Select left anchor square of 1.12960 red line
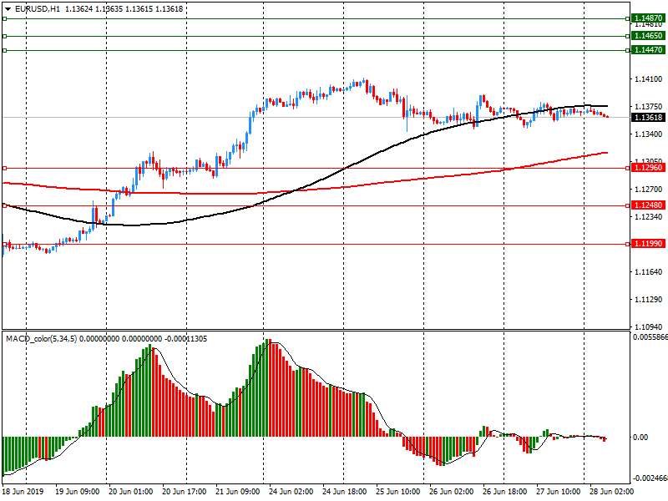 pos(5,169)
